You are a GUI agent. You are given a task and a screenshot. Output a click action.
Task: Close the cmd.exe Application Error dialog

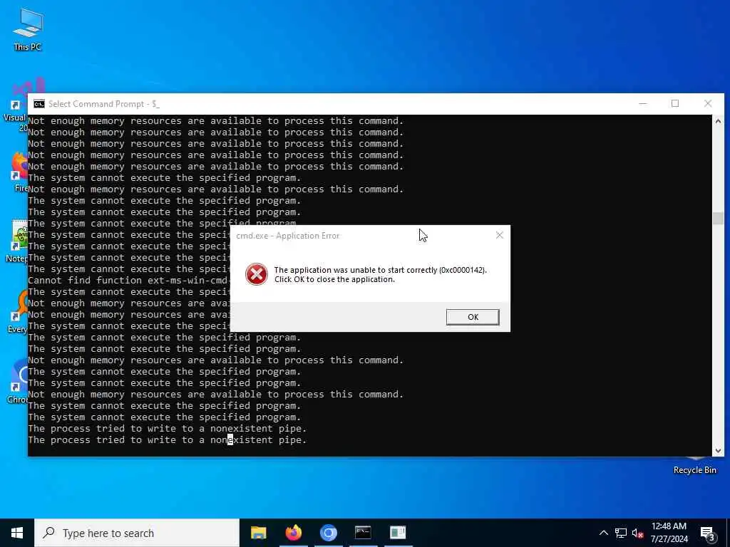pos(500,235)
